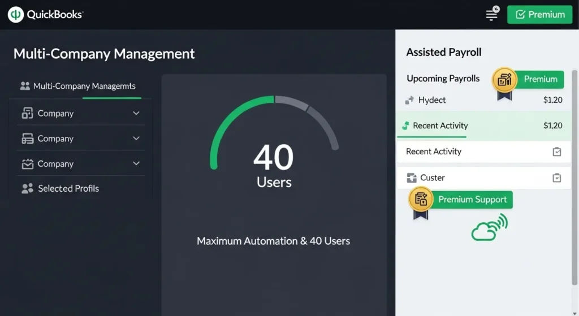Click the green Recent Activity row icon

coord(405,125)
